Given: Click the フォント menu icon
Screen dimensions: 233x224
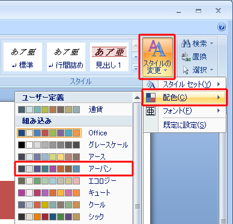Looking at the screenshot, I should click(151, 111).
